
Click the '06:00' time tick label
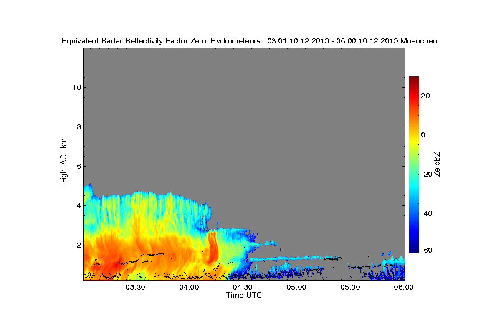(404, 287)
